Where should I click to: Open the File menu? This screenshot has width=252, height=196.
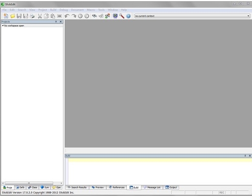point(4,10)
